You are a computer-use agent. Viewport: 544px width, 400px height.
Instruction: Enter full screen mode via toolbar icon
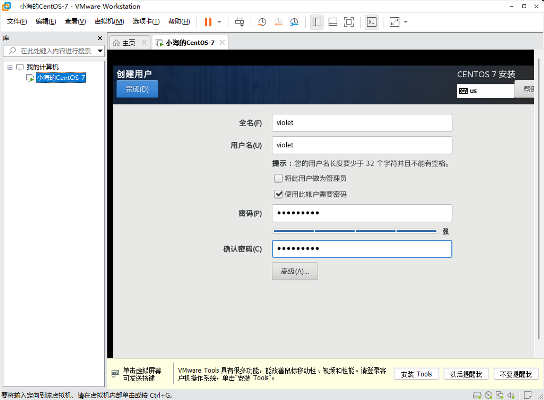click(x=349, y=22)
